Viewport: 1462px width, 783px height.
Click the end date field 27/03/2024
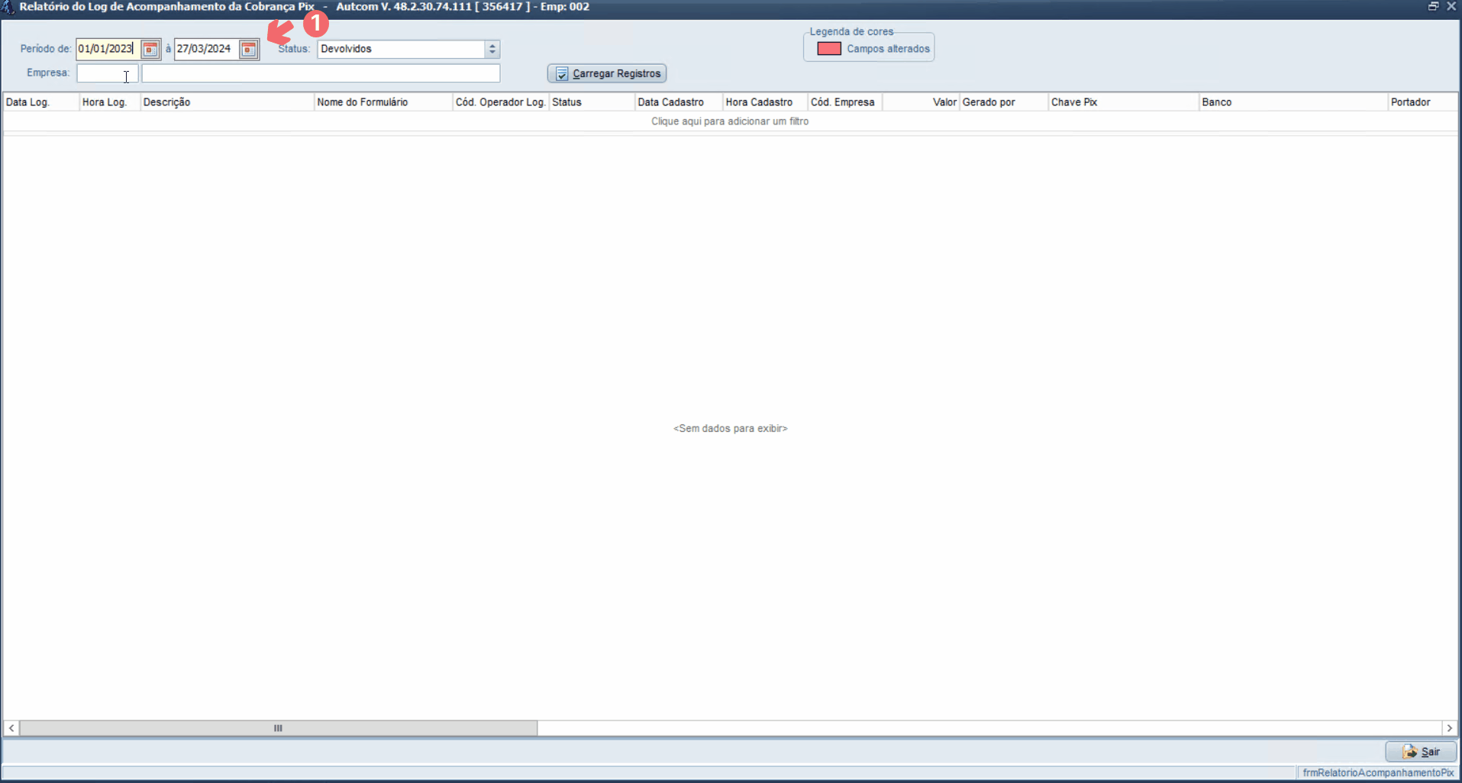[206, 49]
